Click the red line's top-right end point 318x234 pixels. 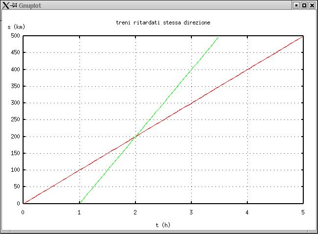pyautogui.click(x=303, y=36)
